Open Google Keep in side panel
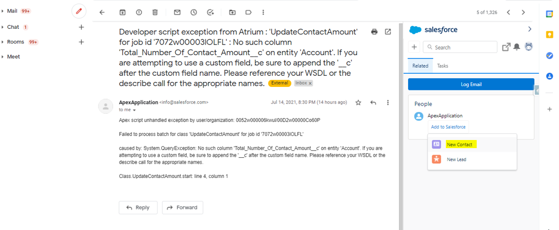This screenshot has height=230, width=559. 549,34
